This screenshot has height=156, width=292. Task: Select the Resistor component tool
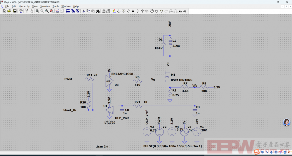[x=128, y=11]
